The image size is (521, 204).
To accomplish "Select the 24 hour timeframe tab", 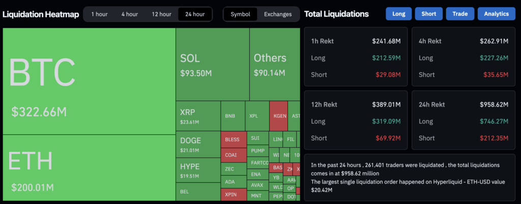I will pos(195,14).
